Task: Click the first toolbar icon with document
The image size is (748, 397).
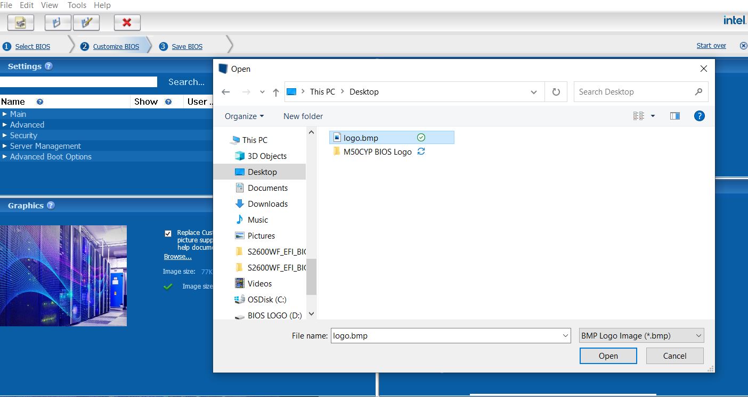Action: [x=21, y=22]
